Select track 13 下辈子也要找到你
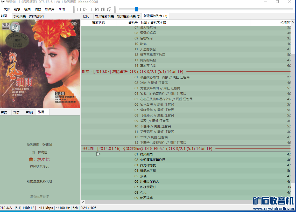 pos(186,143)
